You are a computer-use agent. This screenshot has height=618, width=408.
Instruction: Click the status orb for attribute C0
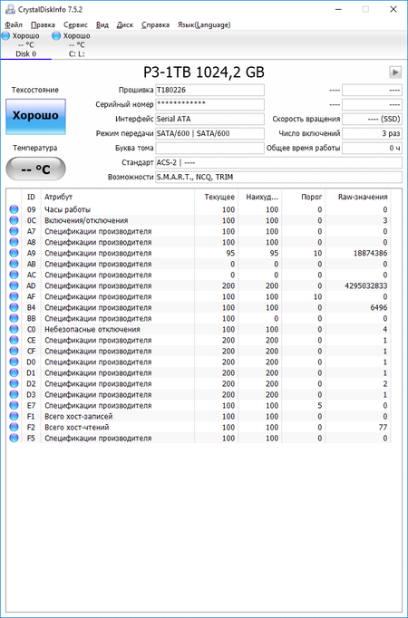coord(14,329)
